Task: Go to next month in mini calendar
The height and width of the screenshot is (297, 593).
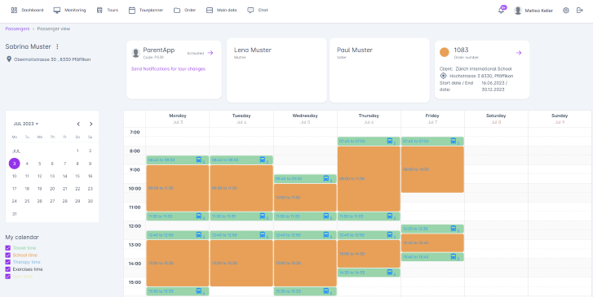Action: 91,124
